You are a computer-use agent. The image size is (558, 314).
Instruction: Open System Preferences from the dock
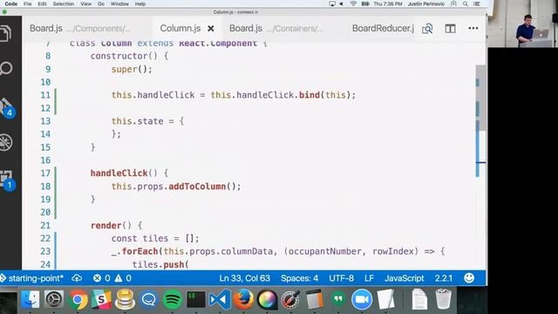click(54, 299)
